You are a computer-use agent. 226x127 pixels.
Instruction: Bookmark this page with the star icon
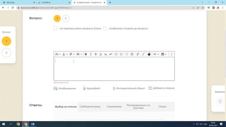click(203, 8)
